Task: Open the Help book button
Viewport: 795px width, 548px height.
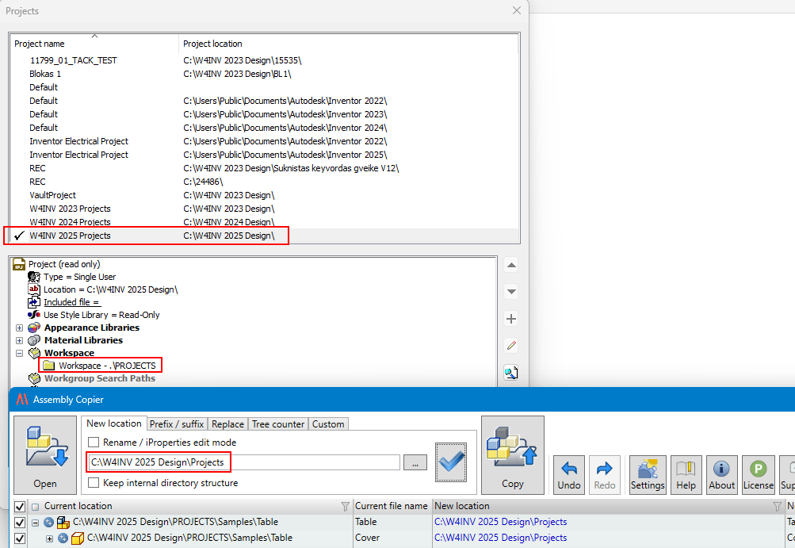Action: tap(686, 475)
